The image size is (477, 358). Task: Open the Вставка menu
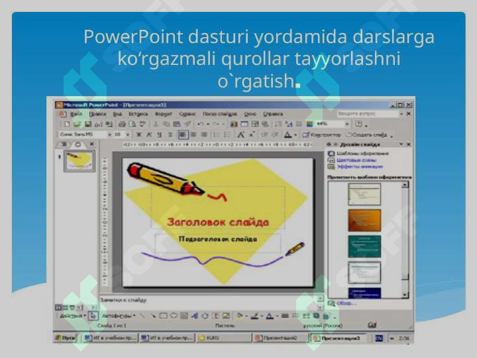point(138,114)
